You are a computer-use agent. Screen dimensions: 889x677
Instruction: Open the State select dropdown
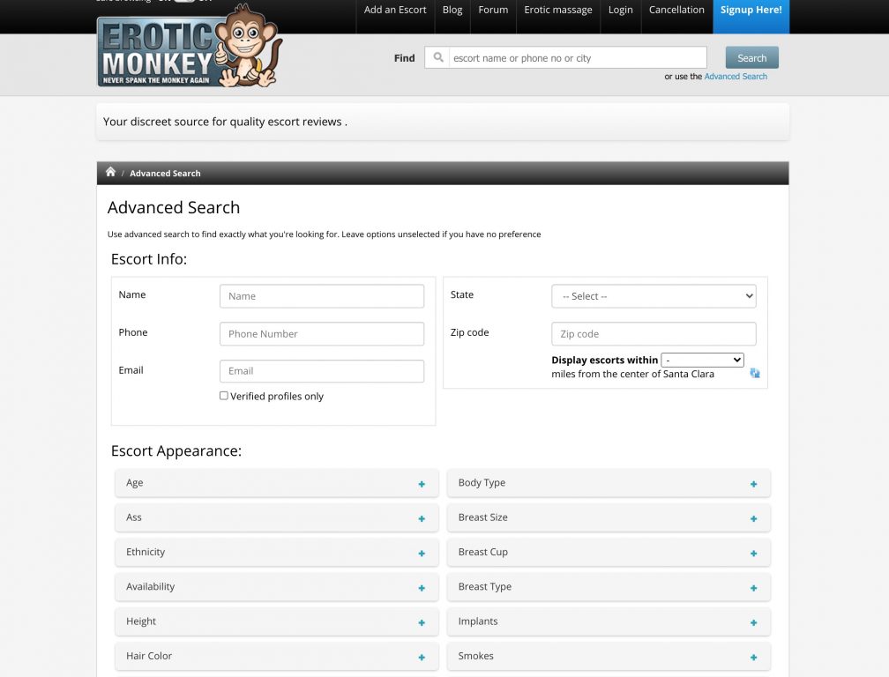(654, 296)
